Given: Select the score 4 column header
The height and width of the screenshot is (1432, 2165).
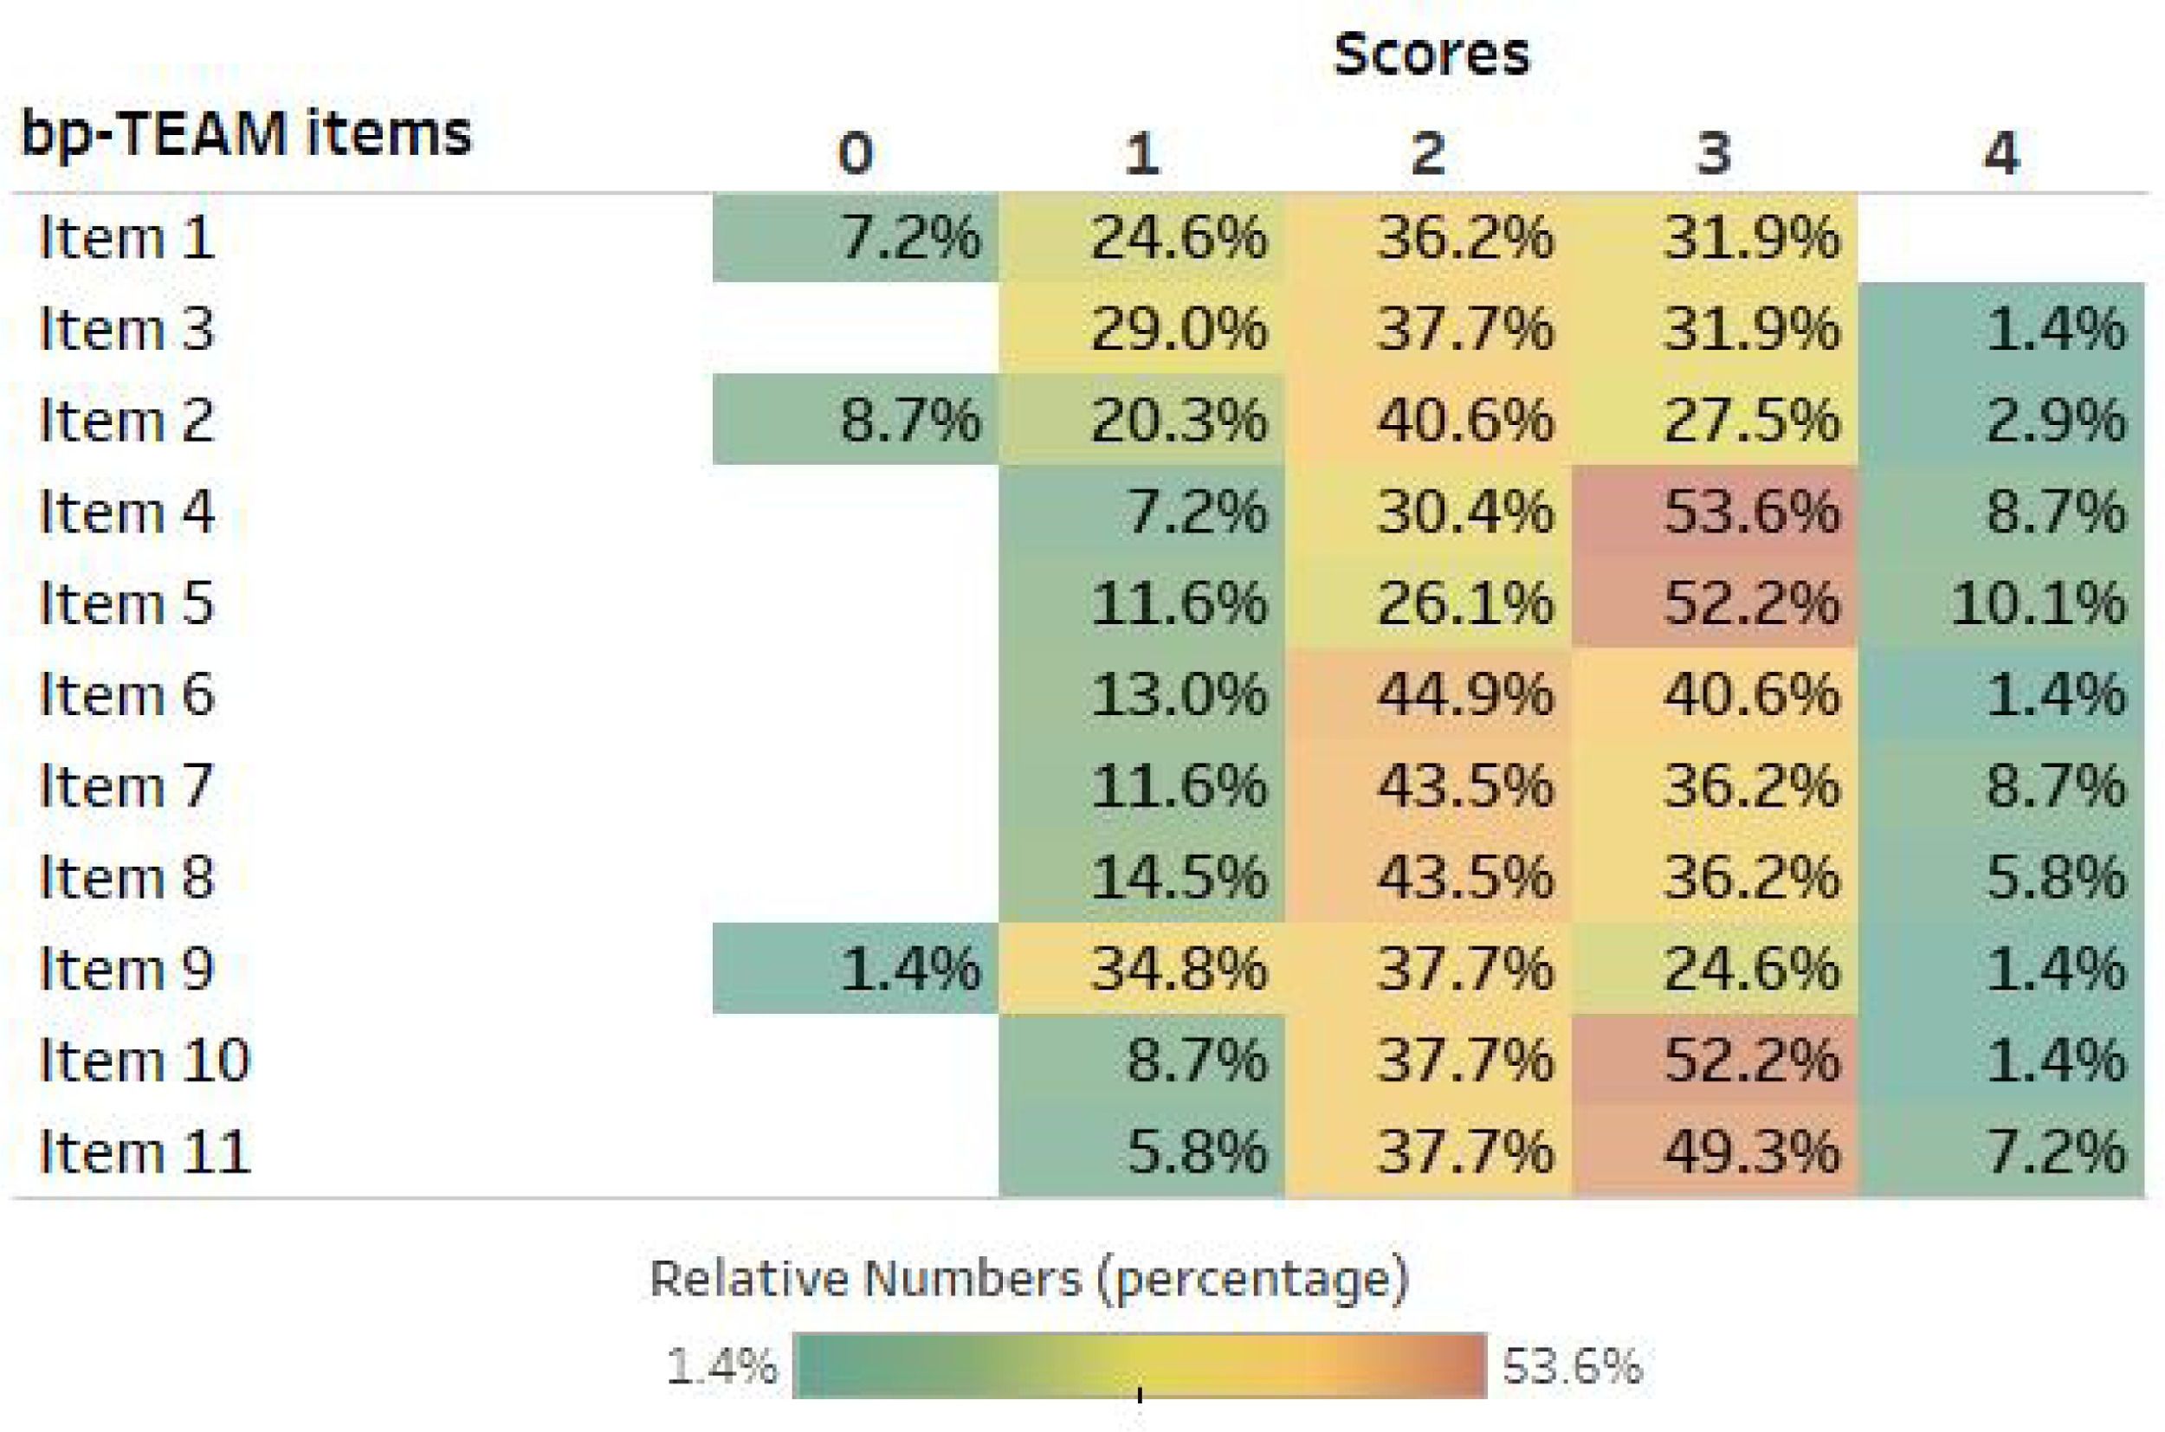Looking at the screenshot, I should [2000, 152].
